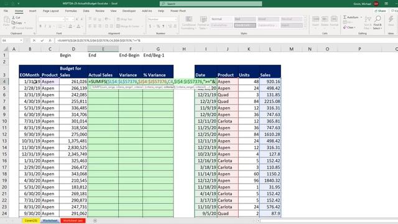Toggle Wrap Text
The image size is (398, 224).
[124, 19]
